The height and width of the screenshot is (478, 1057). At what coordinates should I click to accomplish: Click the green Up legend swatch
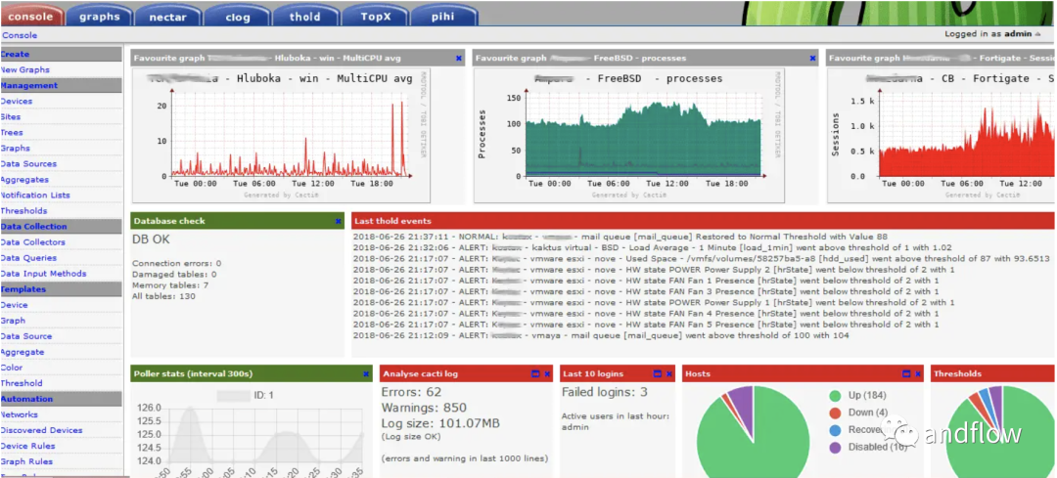(x=835, y=396)
